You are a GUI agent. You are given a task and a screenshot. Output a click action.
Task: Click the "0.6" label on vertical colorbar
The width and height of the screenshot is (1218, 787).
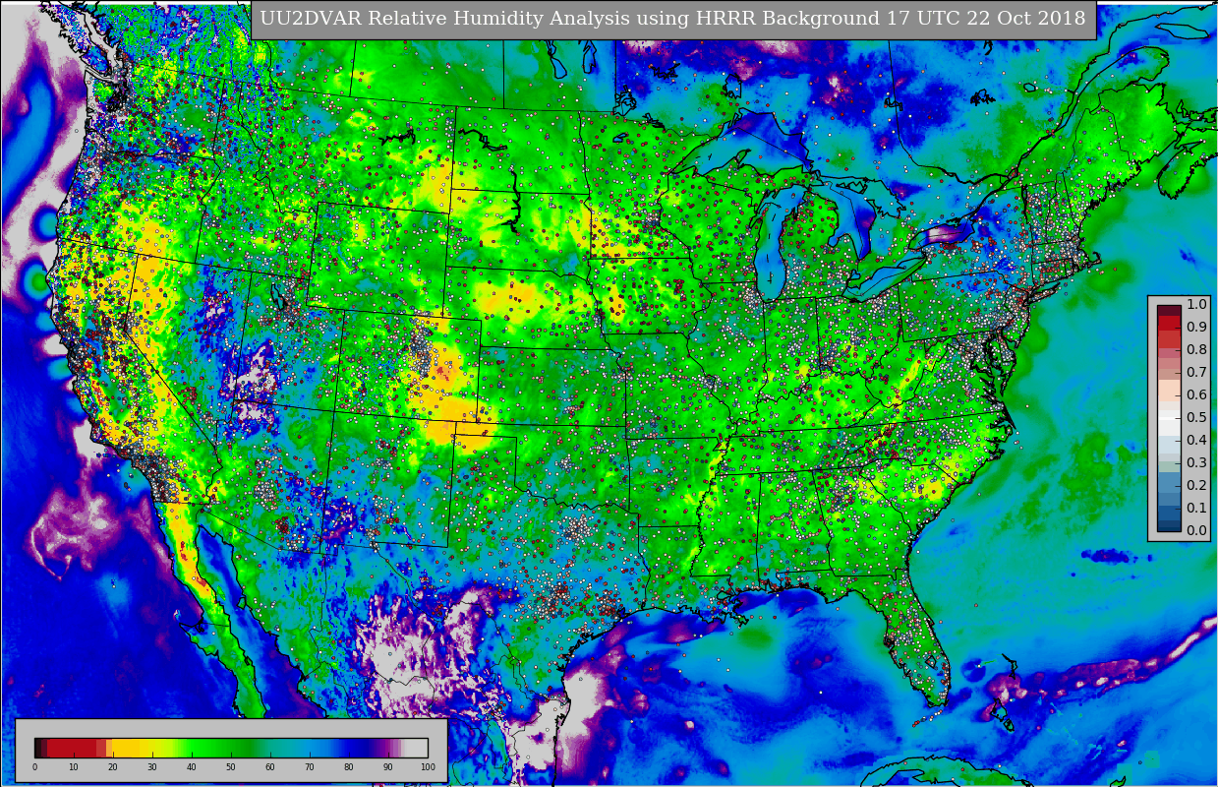click(x=1196, y=394)
